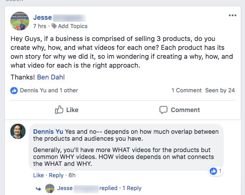Viewport: 245px width, 195px height.
Task: Click the thumbs-up outline icon to like
Action: pos(59,110)
